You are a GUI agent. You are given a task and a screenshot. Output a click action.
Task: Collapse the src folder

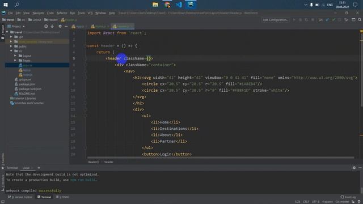[x=11, y=51]
